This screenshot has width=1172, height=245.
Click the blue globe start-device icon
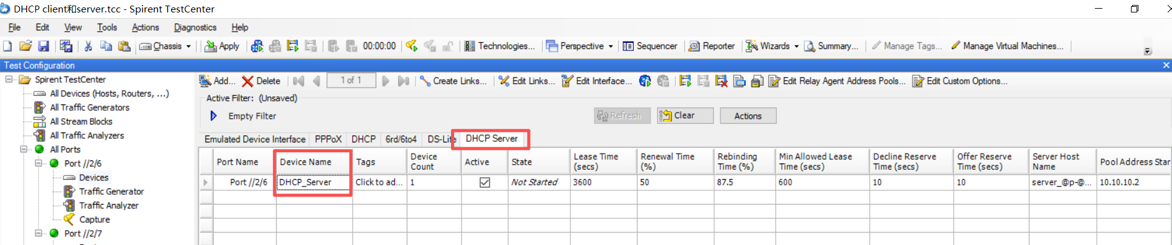[645, 81]
